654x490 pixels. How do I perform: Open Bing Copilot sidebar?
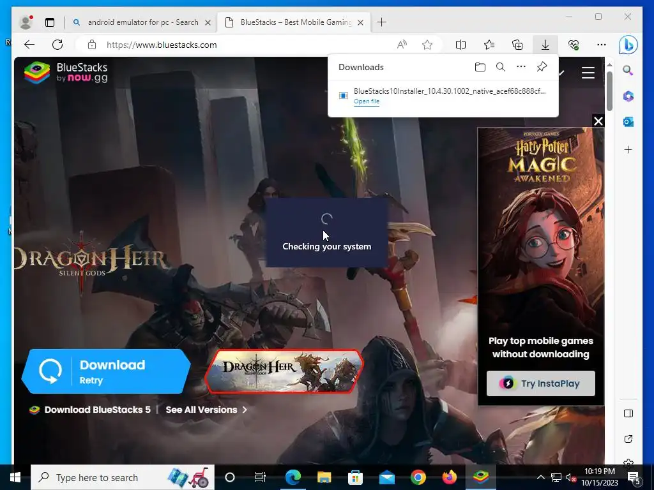(x=628, y=45)
